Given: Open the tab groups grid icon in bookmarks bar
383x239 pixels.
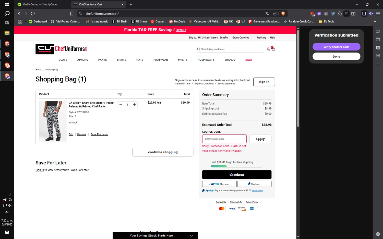Looking at the screenshot, I should pos(20,22).
